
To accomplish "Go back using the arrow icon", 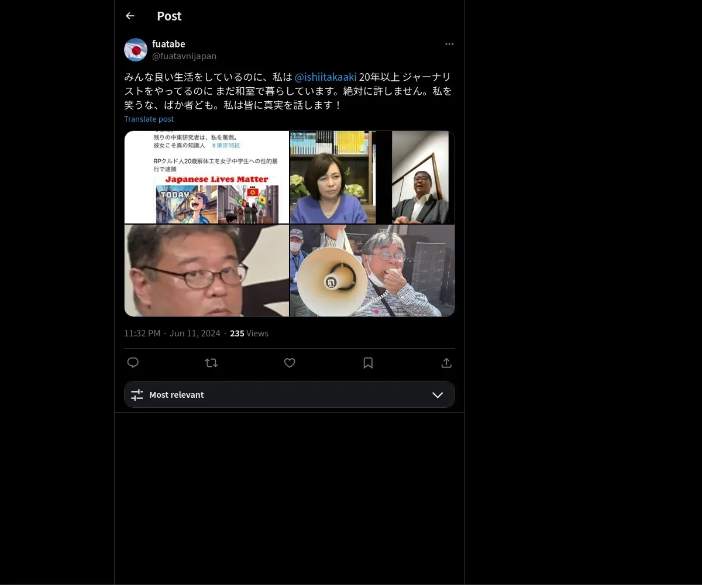I will 130,16.
